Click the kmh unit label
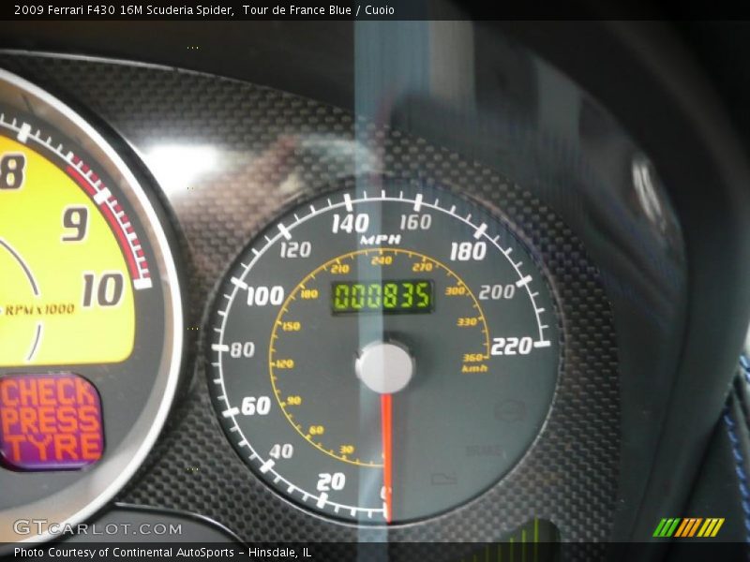The width and height of the screenshot is (750, 562). [x=474, y=368]
